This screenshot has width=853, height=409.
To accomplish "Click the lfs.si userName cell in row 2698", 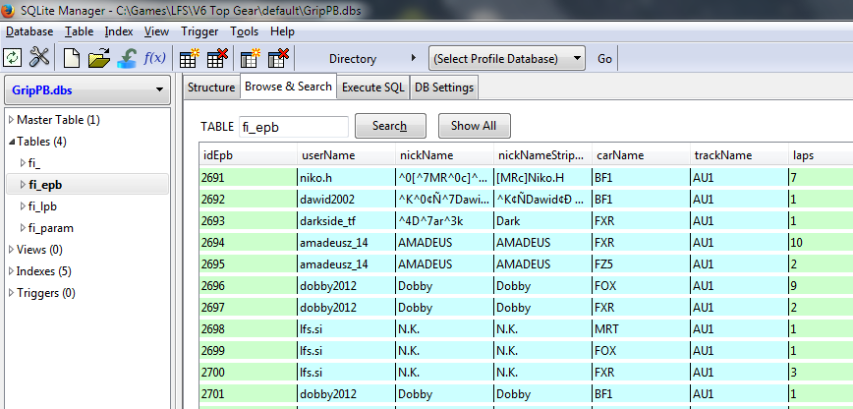I will [x=347, y=329].
